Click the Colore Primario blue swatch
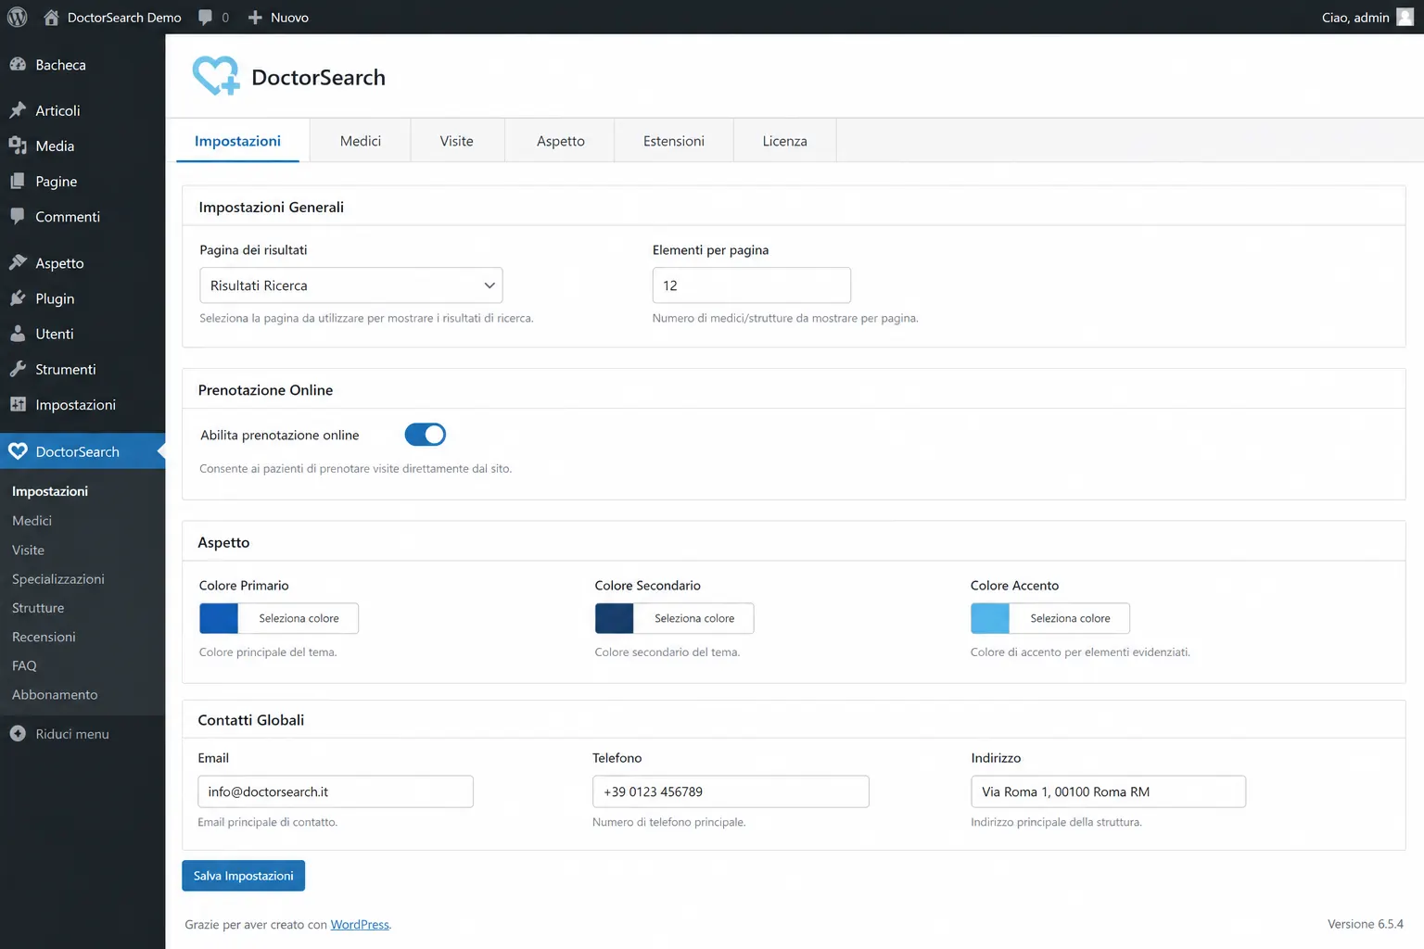Viewport: 1424px width, 949px height. [219, 618]
